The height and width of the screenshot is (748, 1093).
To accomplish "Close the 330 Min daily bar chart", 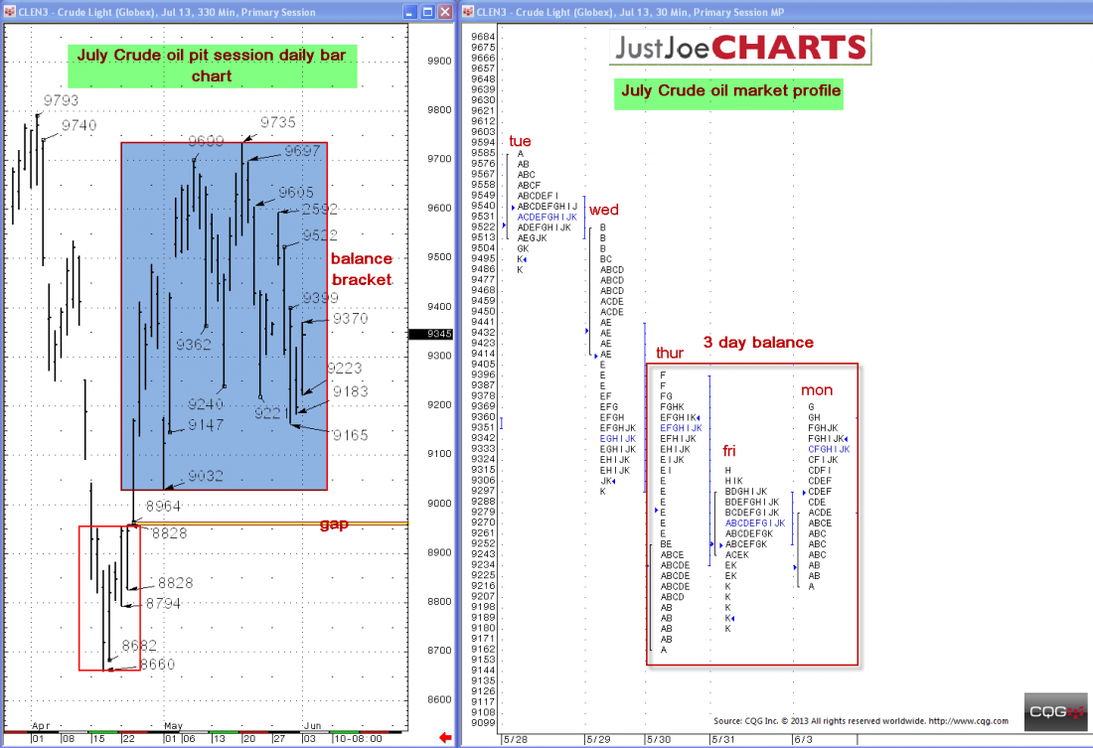I will point(443,12).
